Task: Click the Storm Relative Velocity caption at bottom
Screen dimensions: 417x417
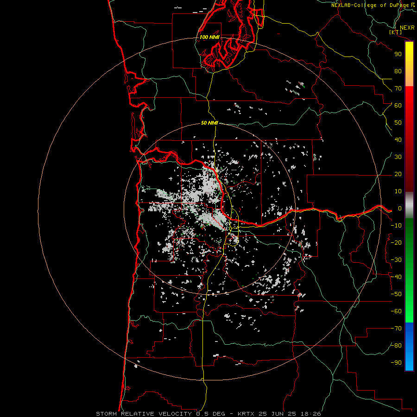Action: point(208,414)
